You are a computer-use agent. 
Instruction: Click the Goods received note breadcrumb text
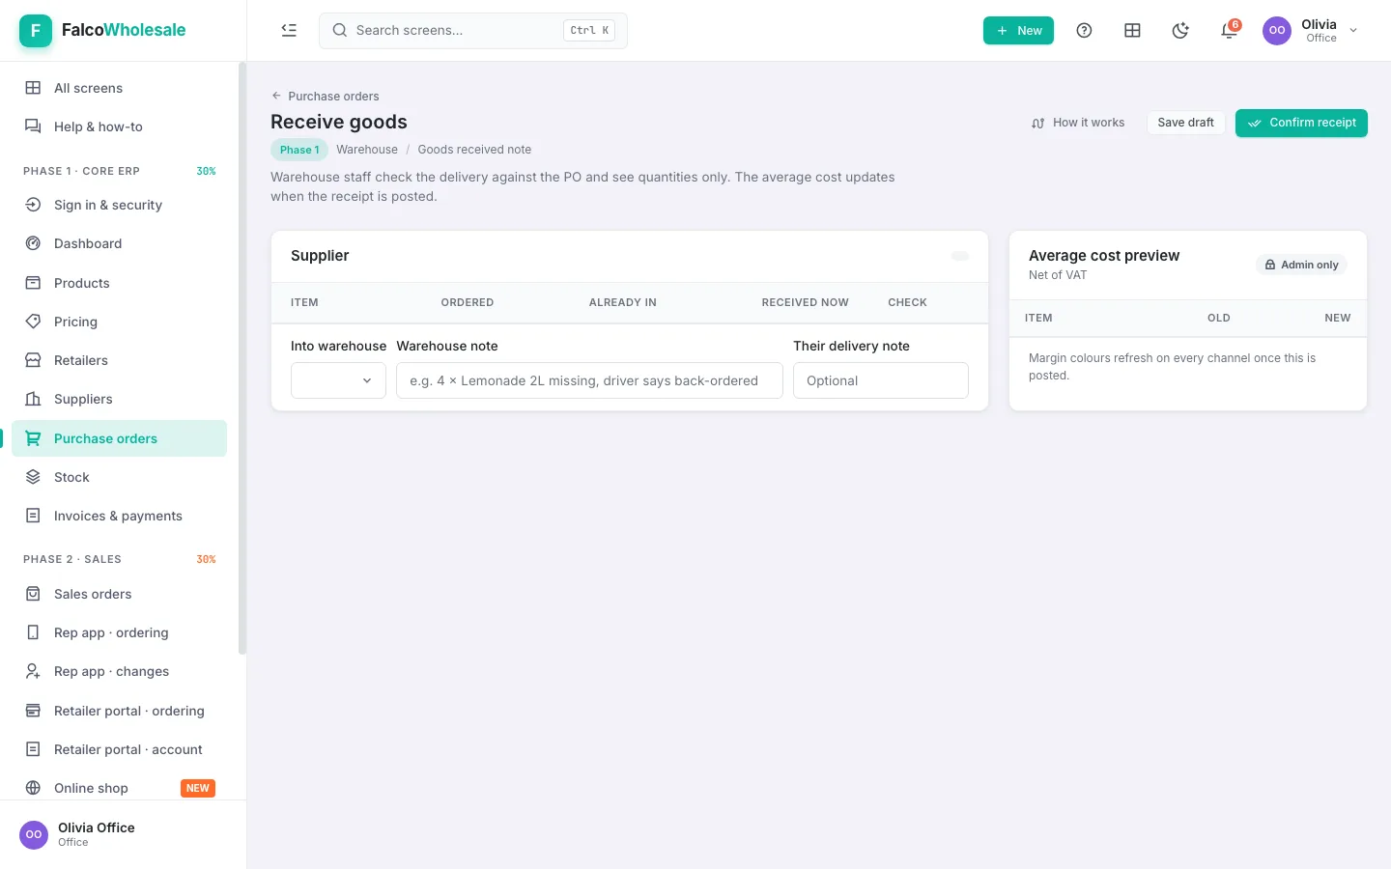pos(474,150)
